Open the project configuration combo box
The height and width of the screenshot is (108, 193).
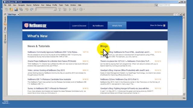[46, 9]
